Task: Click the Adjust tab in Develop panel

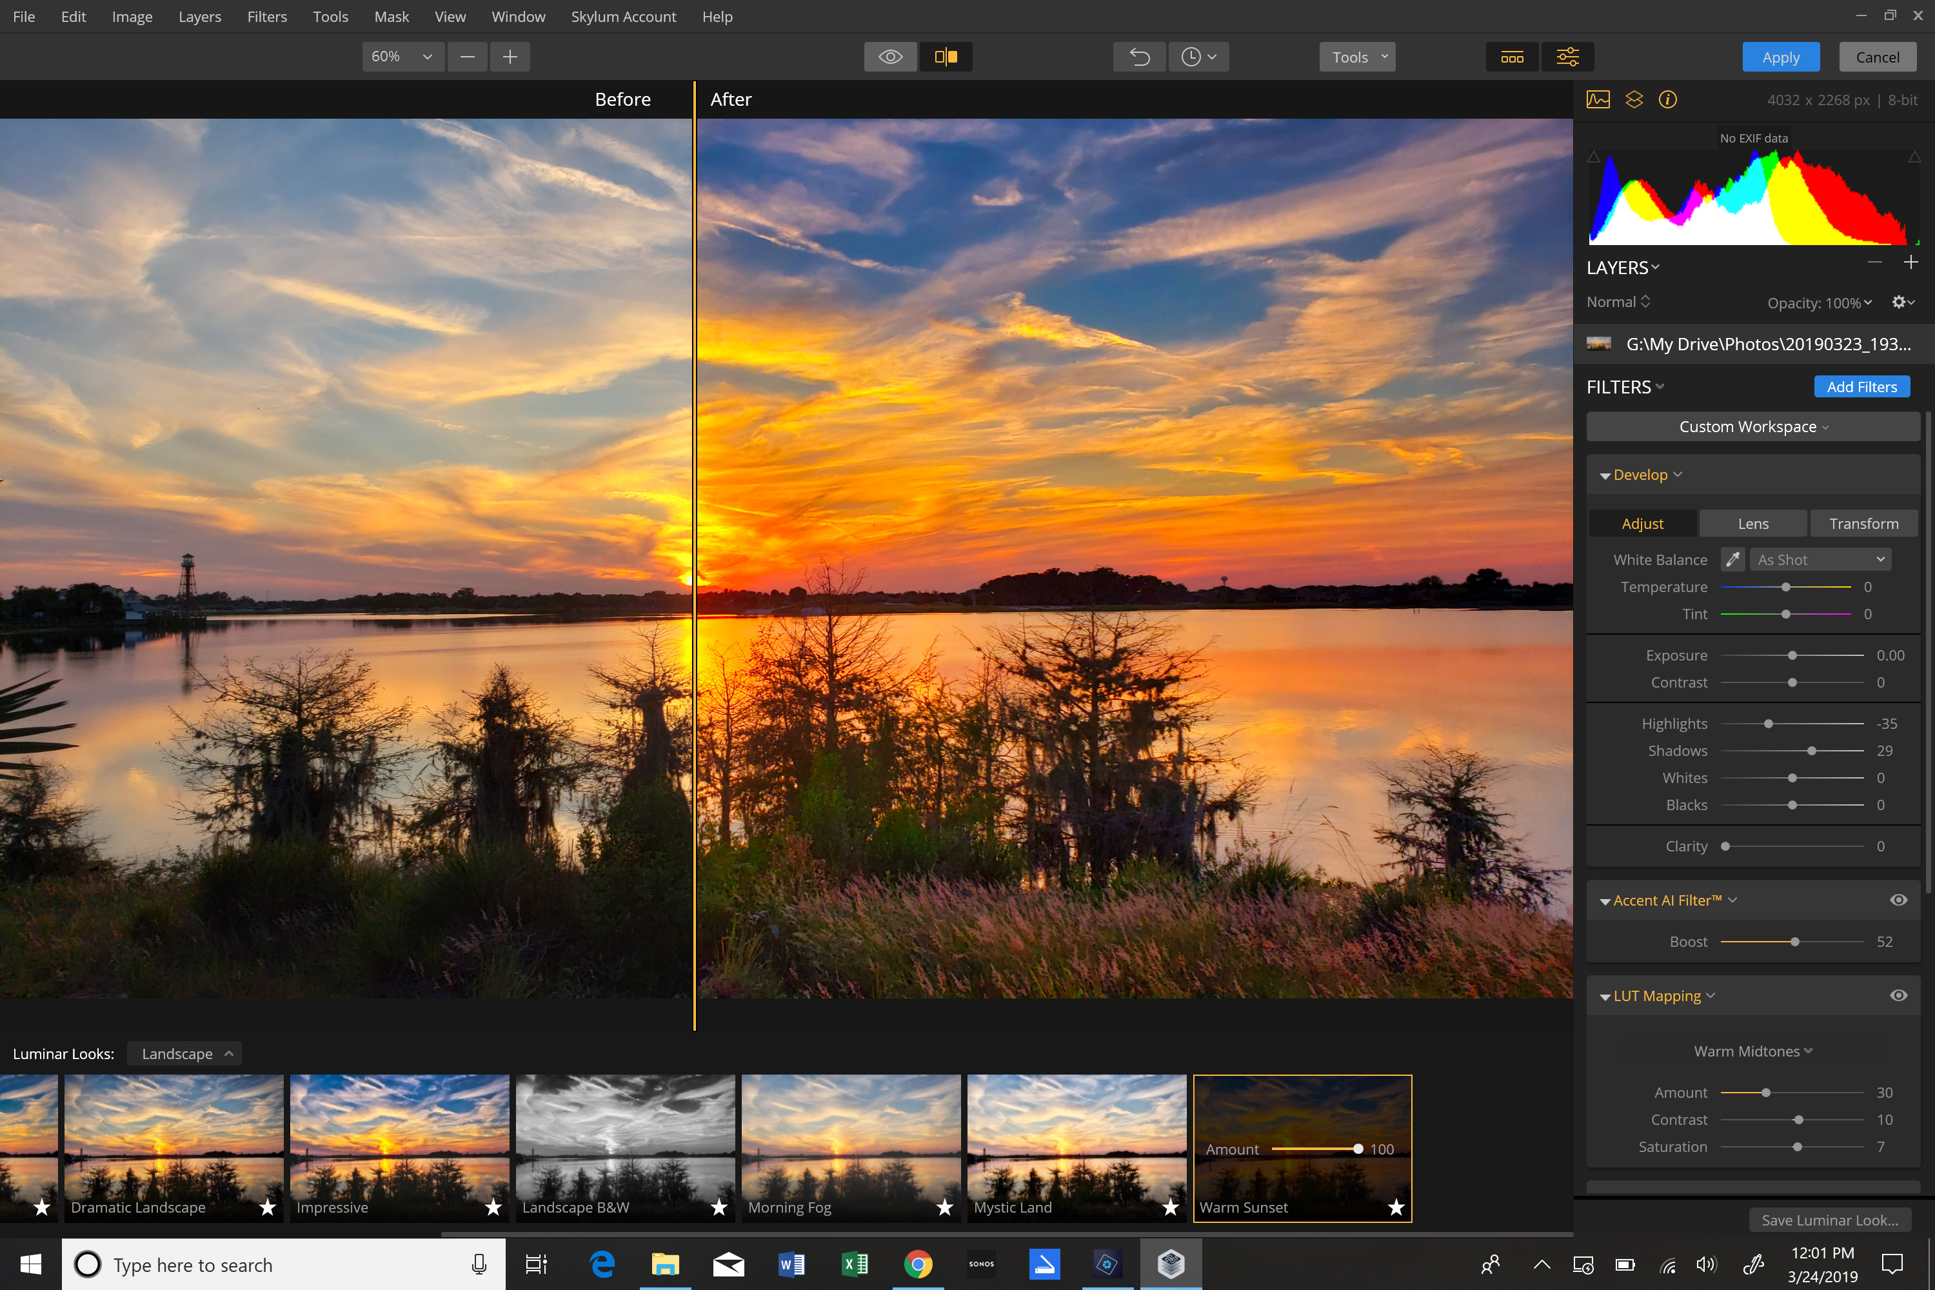Action: [1643, 522]
